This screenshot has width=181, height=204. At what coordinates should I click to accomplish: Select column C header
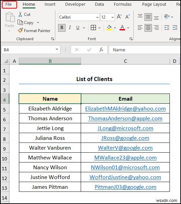pos(125,61)
